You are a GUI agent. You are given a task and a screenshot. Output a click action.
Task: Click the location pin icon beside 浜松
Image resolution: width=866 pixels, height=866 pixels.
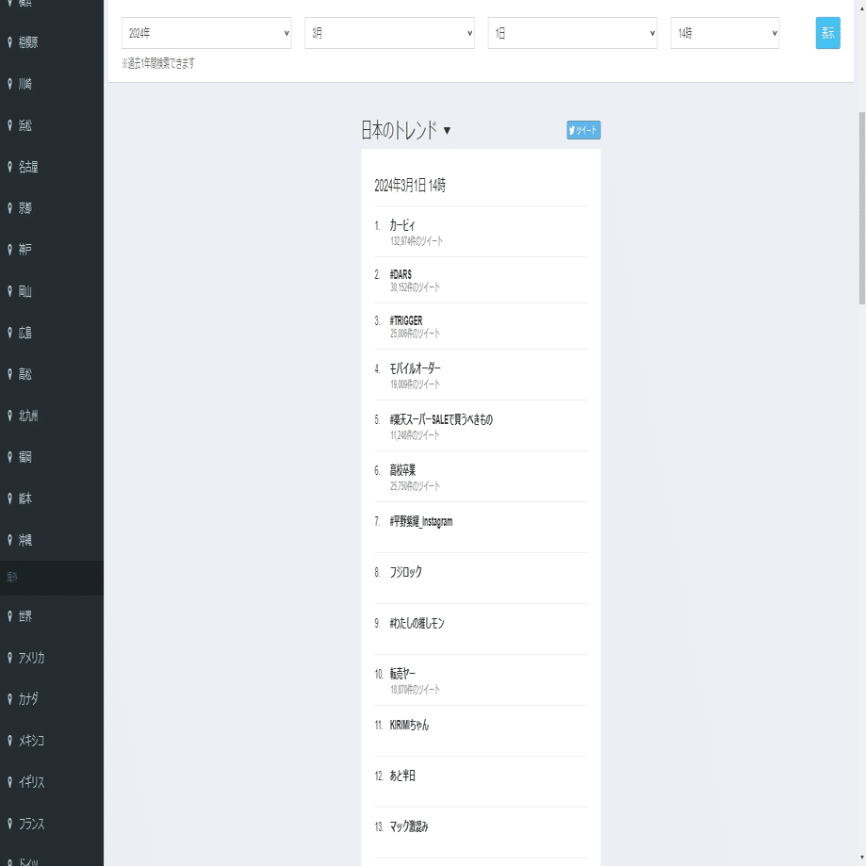pos(9,125)
